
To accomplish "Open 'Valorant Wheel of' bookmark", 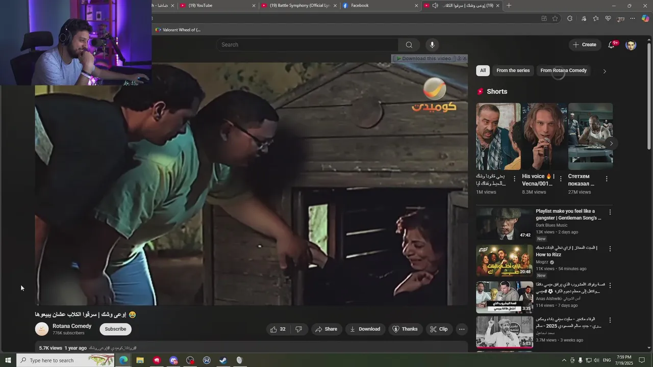I will pos(178,30).
